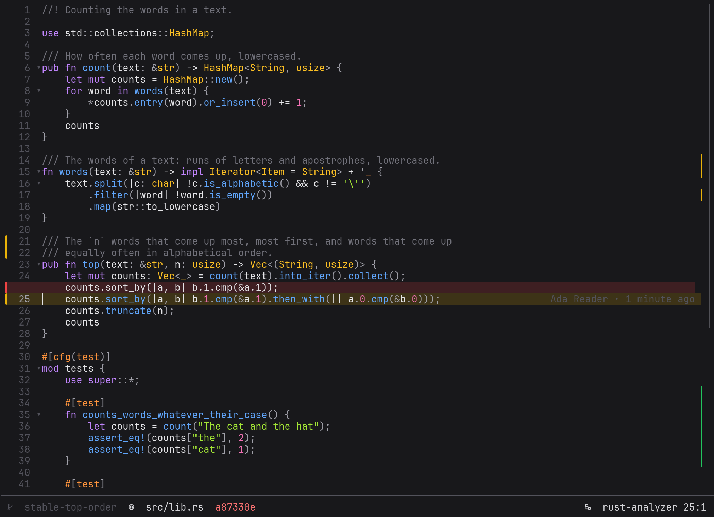Click line number 25 in the gutter

24,299
